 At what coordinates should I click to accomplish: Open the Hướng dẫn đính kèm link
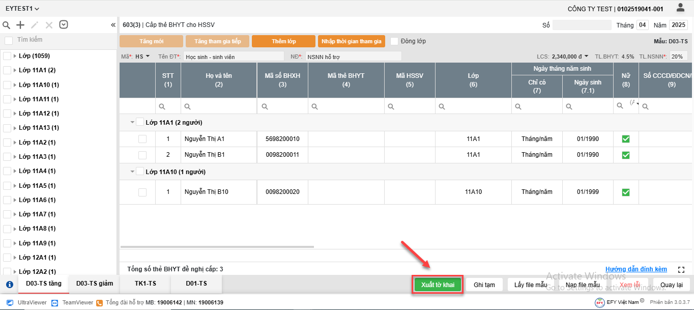636,269
